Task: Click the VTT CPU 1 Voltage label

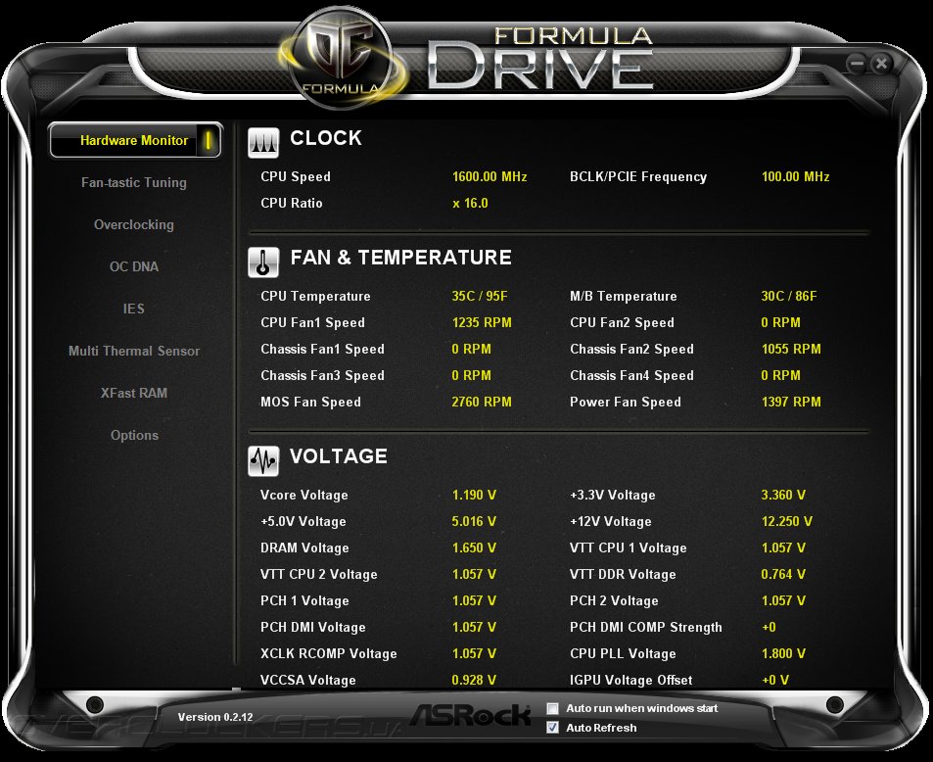Action: coord(628,548)
